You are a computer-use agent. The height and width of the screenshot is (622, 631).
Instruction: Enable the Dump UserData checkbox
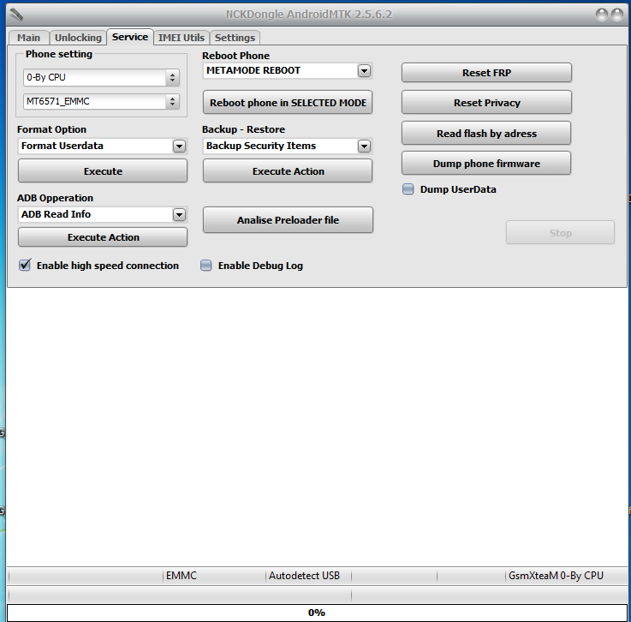coord(408,189)
